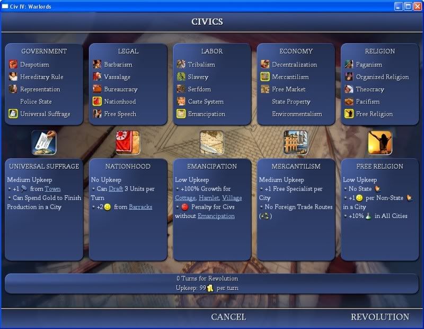Select the Free Speech icon
This screenshot has width=424, height=329.
97,113
